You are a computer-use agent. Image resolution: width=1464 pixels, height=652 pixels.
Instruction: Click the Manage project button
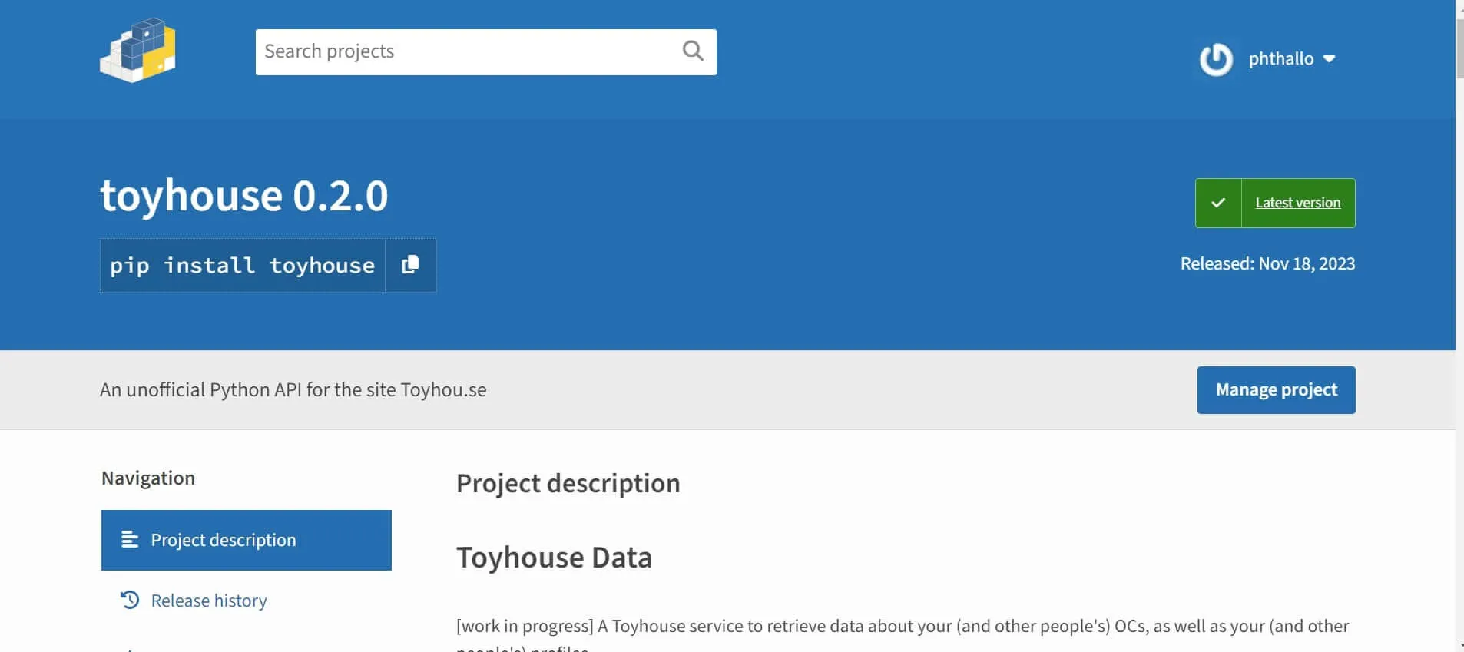point(1276,389)
